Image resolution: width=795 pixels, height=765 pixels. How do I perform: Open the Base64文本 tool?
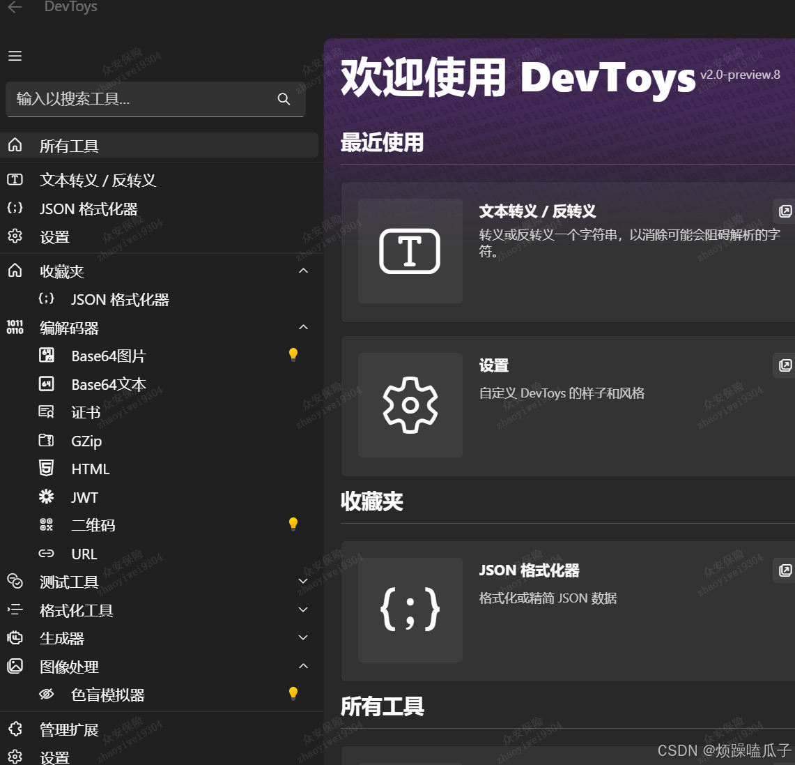coord(159,384)
